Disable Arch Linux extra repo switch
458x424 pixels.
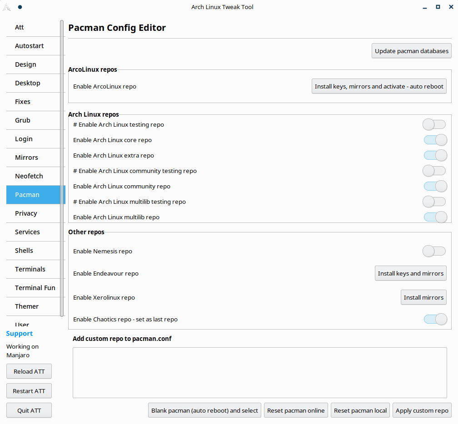[x=435, y=156]
